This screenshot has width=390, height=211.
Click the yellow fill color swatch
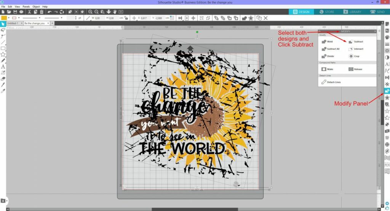[4, 18]
